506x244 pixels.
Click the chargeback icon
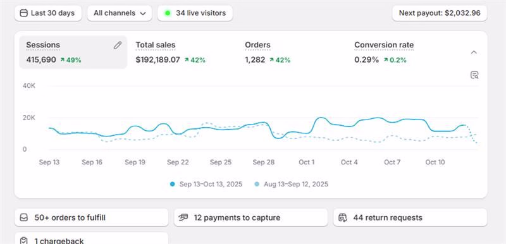tap(24, 241)
